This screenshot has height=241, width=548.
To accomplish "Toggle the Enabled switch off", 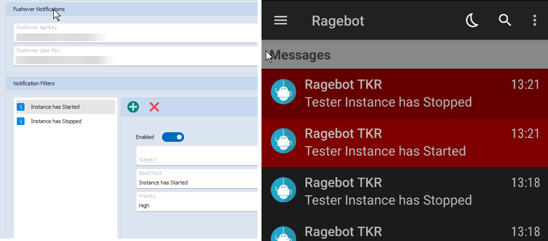I will point(173,138).
